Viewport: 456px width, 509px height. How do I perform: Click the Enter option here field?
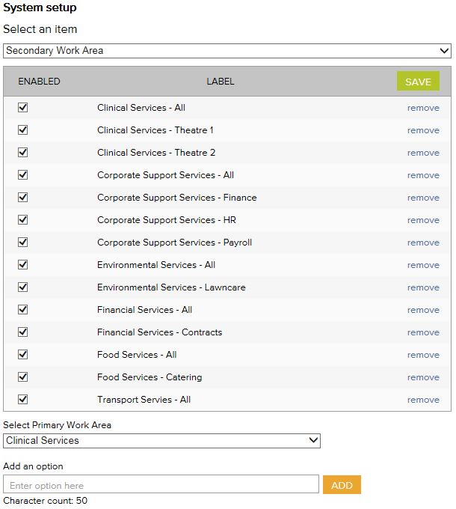click(x=161, y=485)
